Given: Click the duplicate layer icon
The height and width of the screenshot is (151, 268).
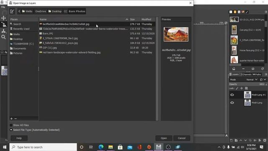Looking at the screenshot, I should 250,140.
